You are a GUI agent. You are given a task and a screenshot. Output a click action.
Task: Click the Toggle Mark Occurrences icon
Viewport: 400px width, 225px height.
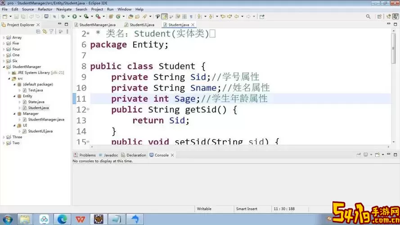point(165,17)
